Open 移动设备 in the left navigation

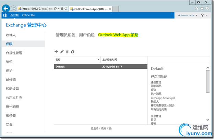pos(12,89)
